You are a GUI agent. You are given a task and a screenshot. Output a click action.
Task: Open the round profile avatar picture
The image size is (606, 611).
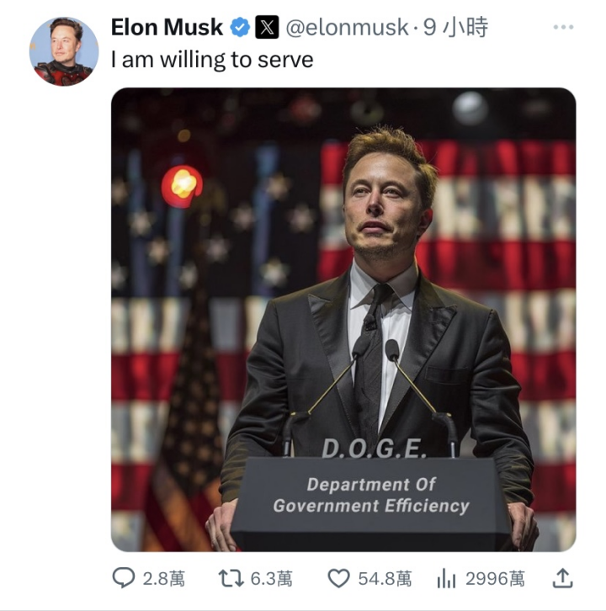tap(64, 51)
